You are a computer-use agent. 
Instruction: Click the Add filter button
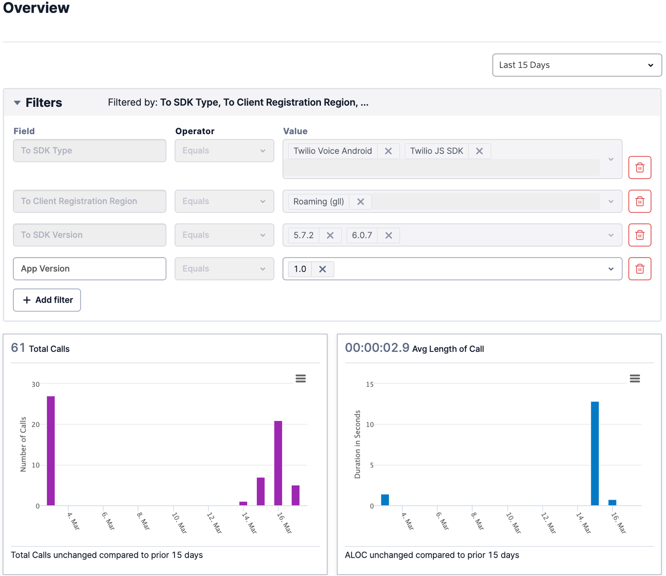(47, 300)
